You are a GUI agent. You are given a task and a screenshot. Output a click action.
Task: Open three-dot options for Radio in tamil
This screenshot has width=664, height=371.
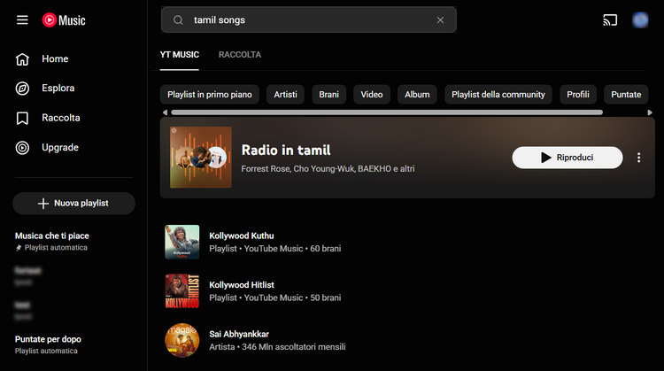638,158
